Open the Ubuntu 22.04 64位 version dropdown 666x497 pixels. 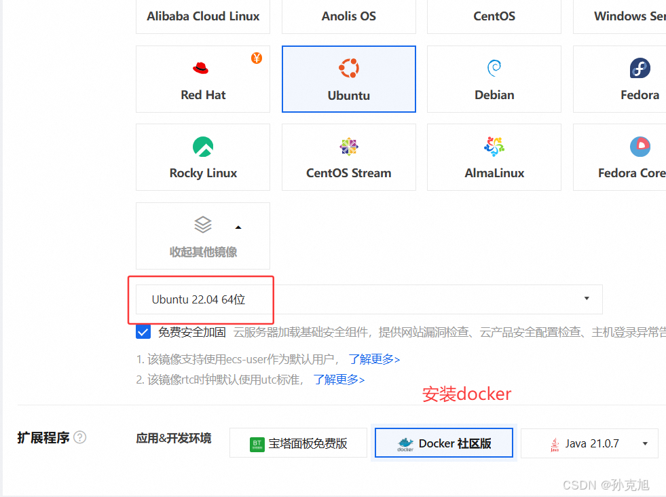coord(369,299)
